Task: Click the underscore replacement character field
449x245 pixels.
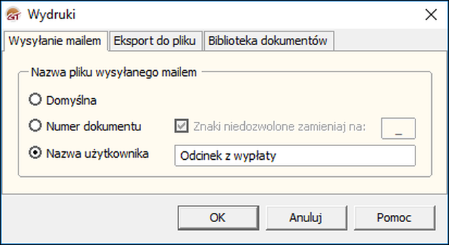Action: click(x=398, y=128)
